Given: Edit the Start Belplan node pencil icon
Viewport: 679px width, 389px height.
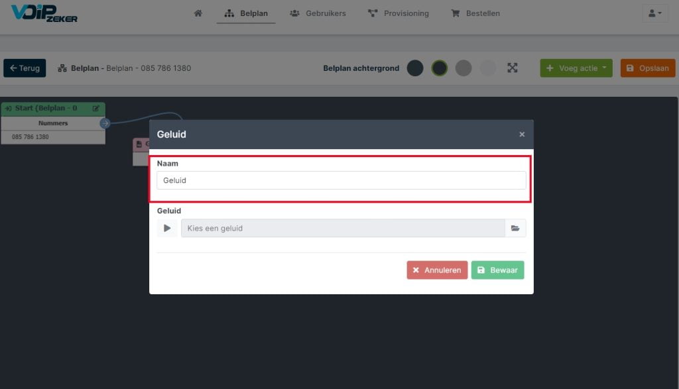Looking at the screenshot, I should point(95,108).
